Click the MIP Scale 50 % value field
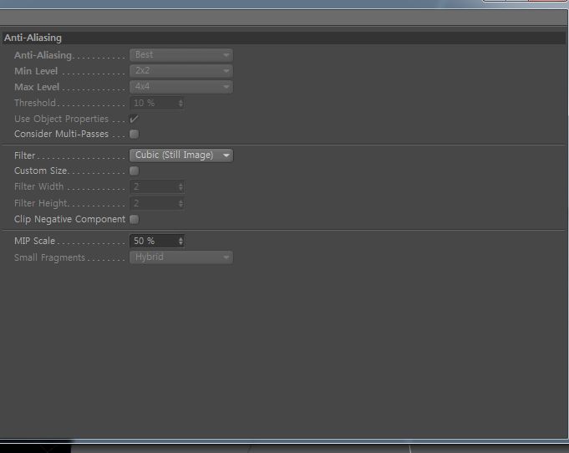 click(154, 241)
